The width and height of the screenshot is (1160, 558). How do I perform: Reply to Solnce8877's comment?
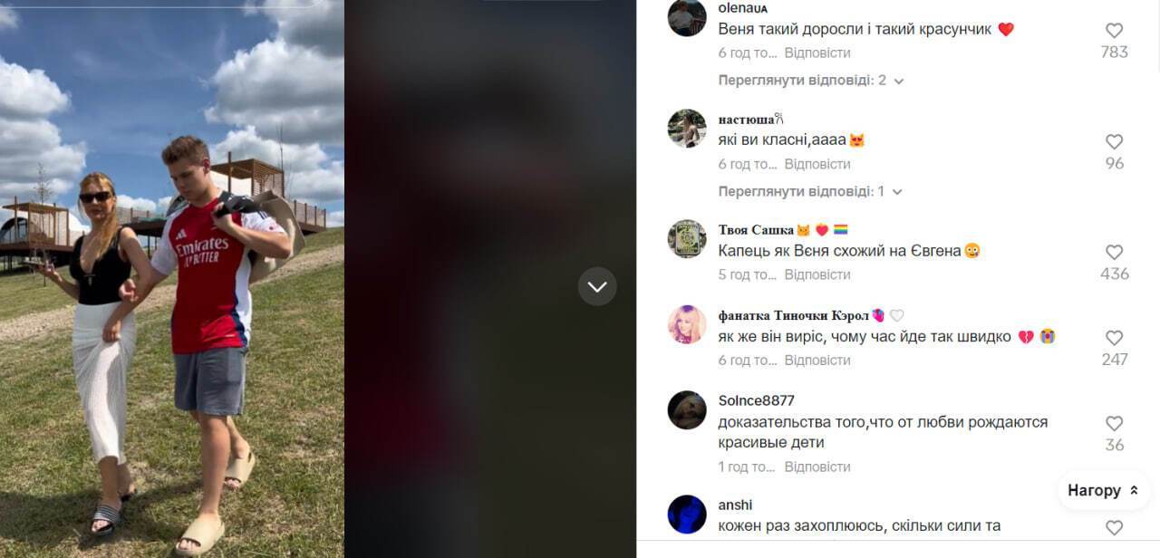[x=817, y=467]
